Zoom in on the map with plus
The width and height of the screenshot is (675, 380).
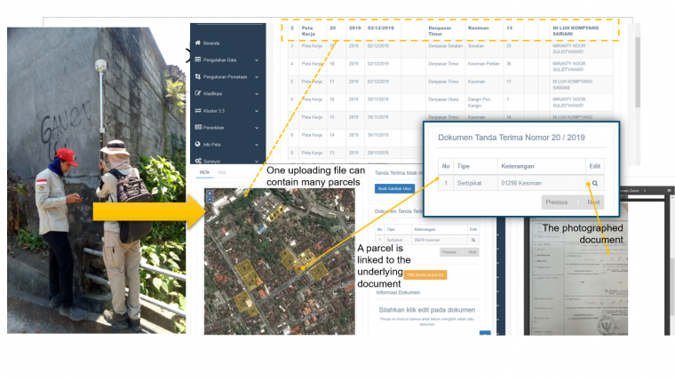pyautogui.click(x=210, y=194)
